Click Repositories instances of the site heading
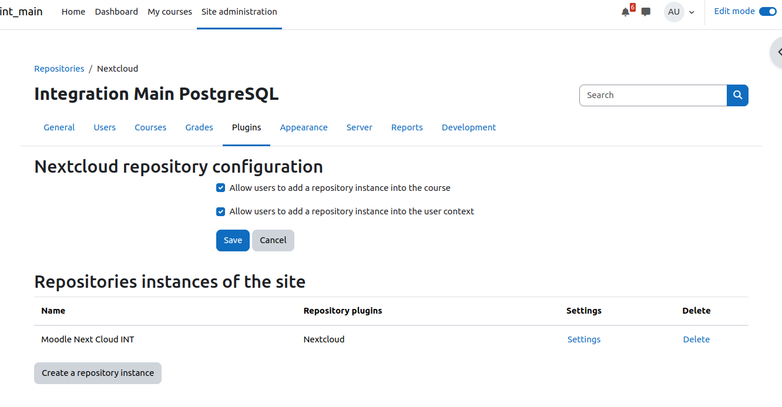Viewport: 782px width, 407px height. point(170,282)
